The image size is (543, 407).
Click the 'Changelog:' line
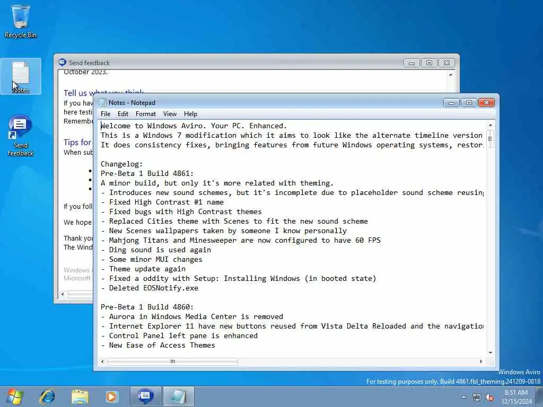click(x=121, y=164)
